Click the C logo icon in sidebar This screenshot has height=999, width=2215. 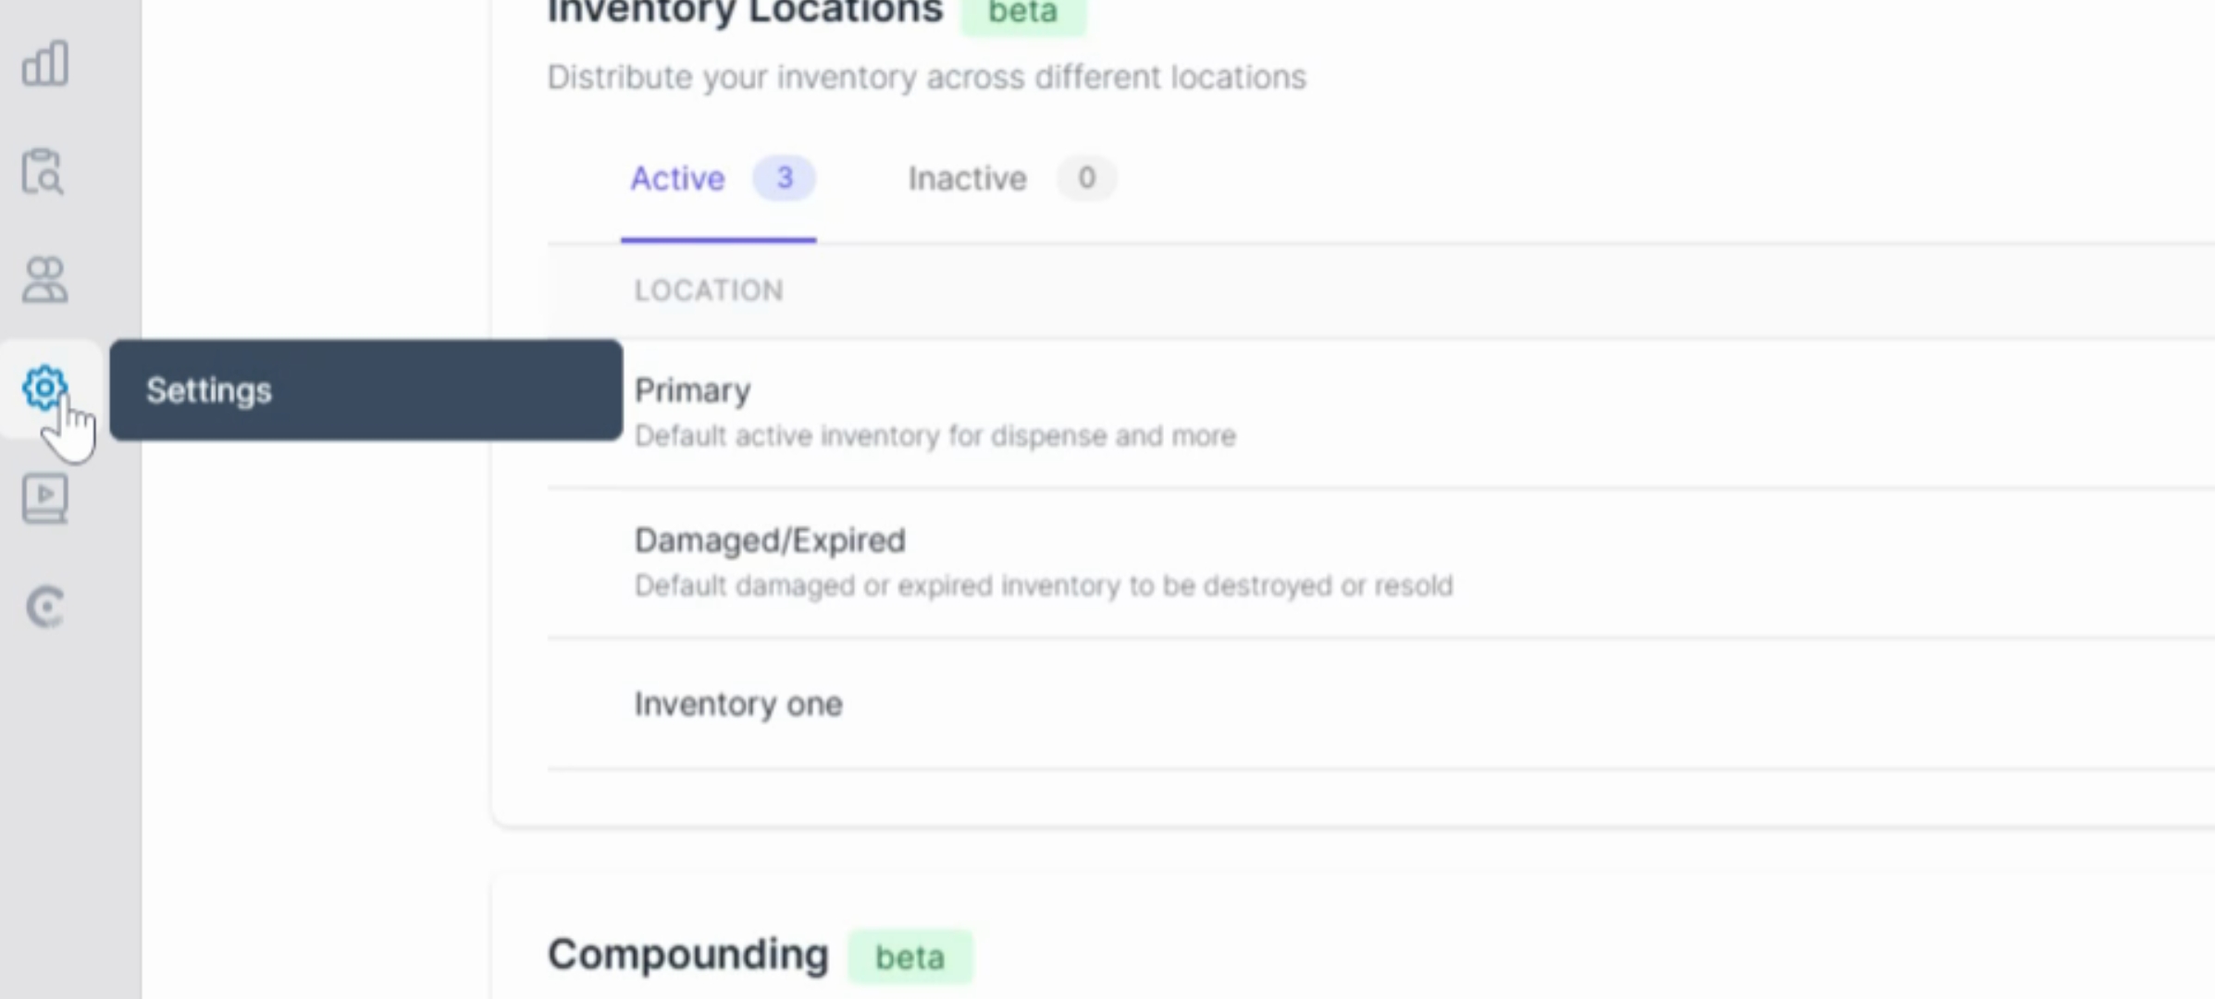pos(44,608)
